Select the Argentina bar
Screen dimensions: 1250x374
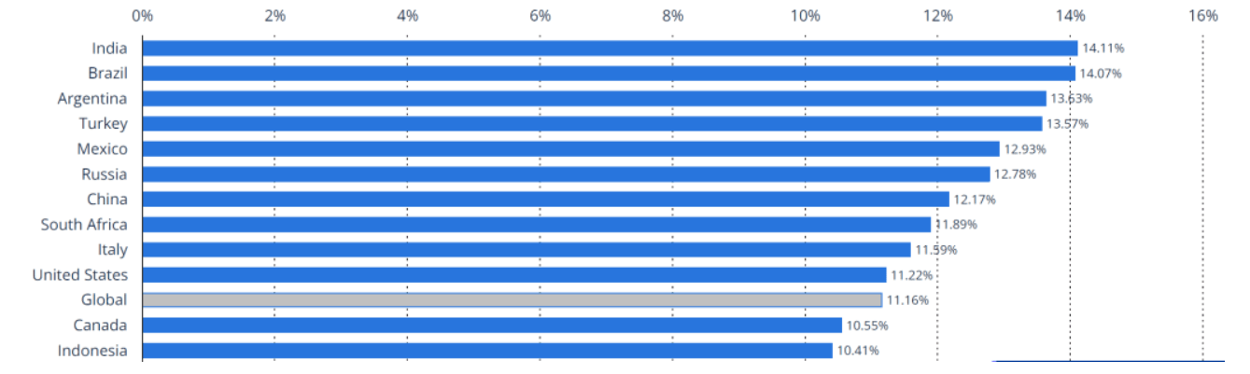594,99
